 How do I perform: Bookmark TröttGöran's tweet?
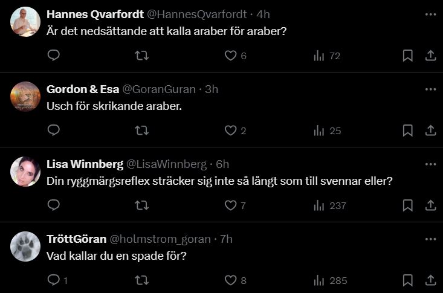point(408,280)
